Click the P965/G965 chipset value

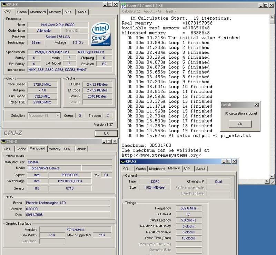70,175
